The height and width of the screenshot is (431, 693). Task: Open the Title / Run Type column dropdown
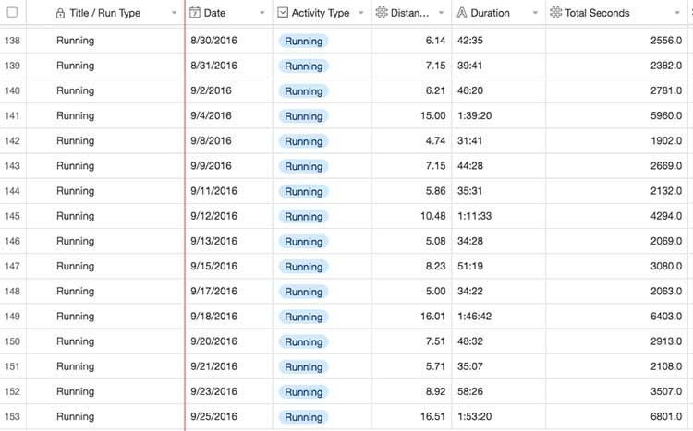coord(174,14)
